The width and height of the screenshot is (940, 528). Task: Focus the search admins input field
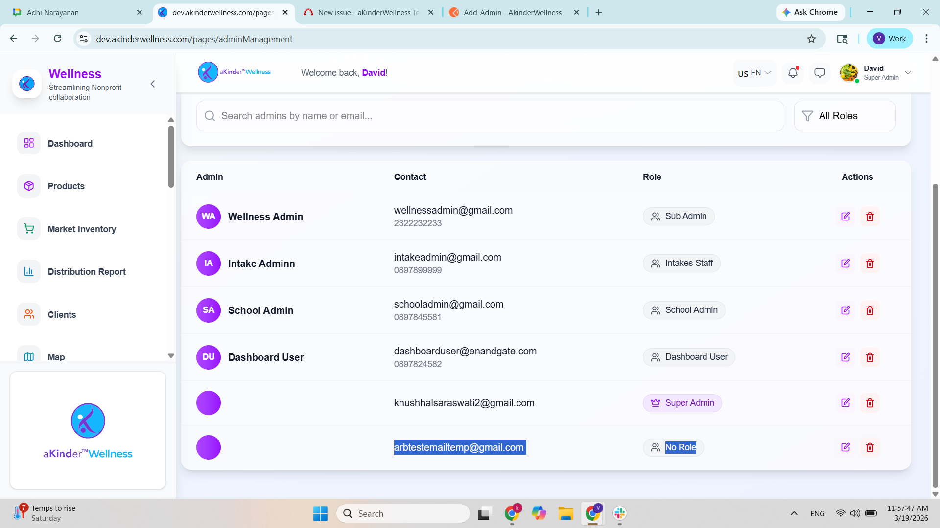point(490,116)
